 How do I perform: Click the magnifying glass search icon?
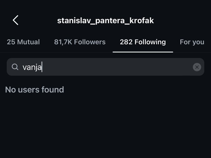pos(15,67)
